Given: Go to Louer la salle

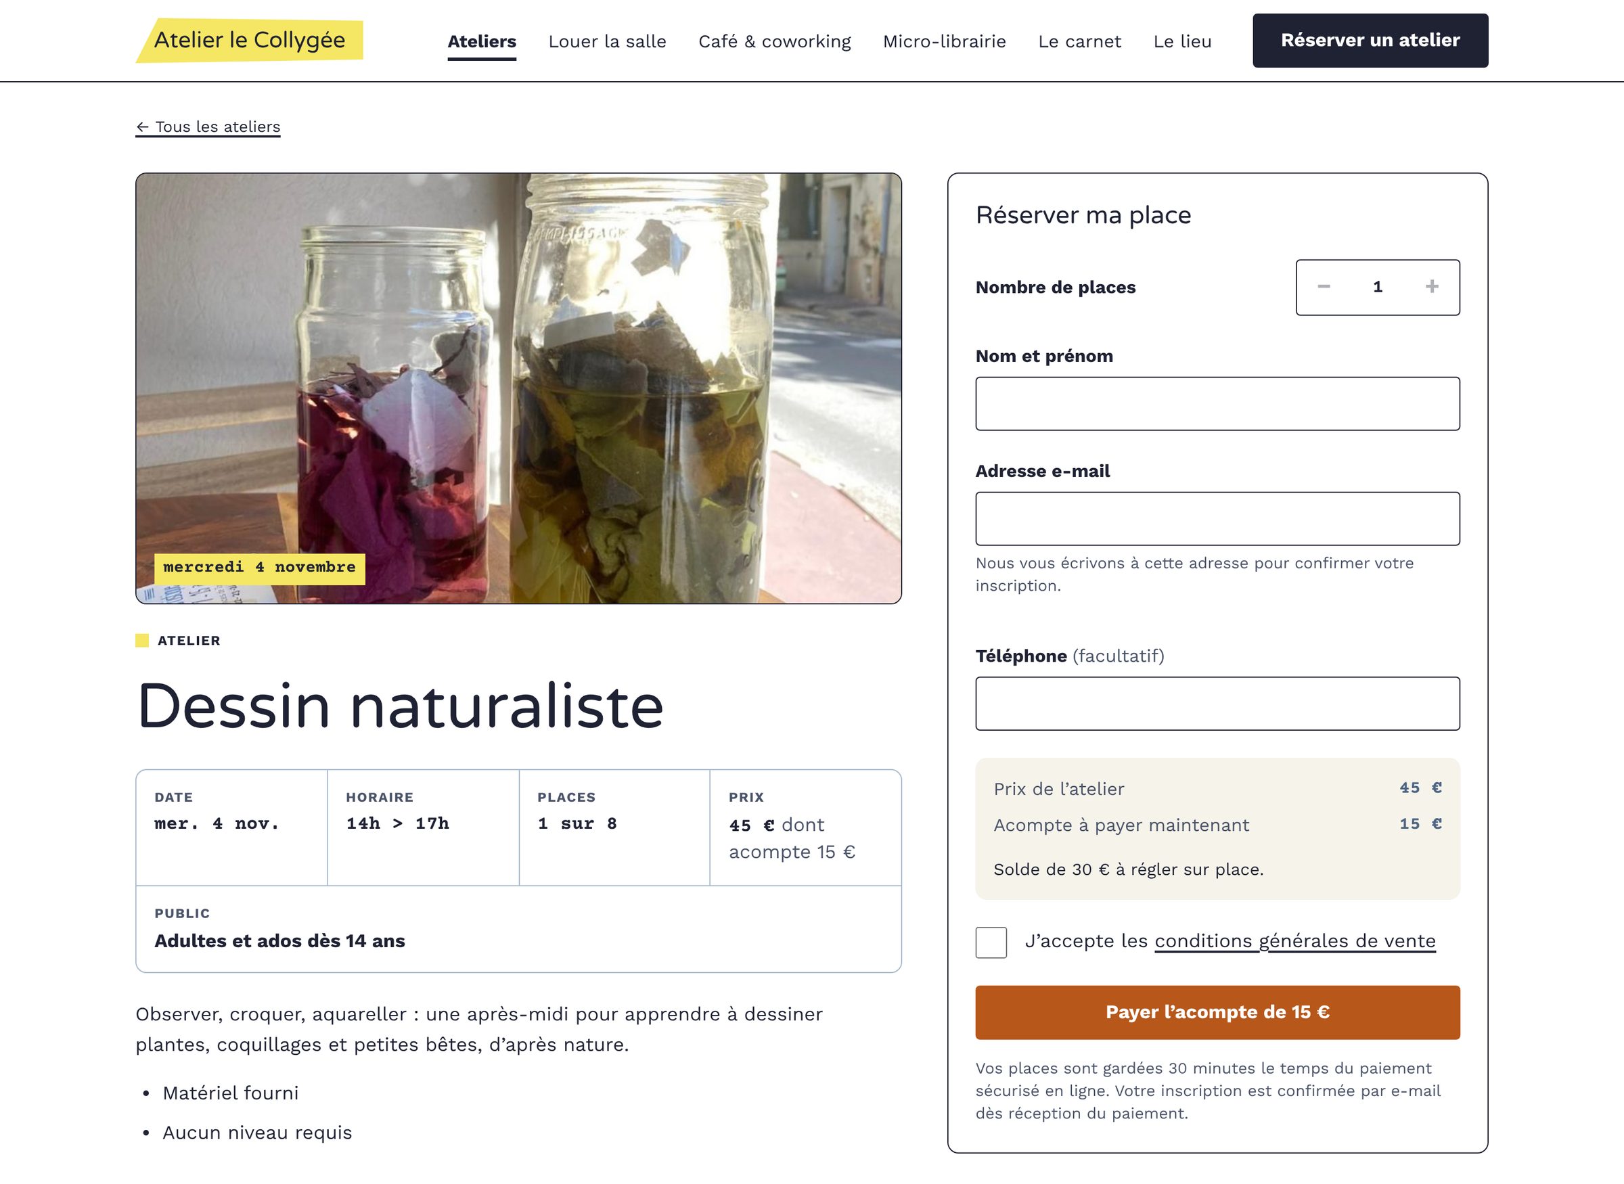Looking at the screenshot, I should click(x=607, y=41).
